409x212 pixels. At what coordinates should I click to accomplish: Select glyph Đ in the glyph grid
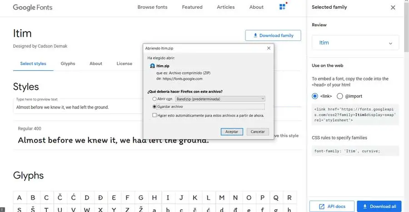(x=100, y=197)
